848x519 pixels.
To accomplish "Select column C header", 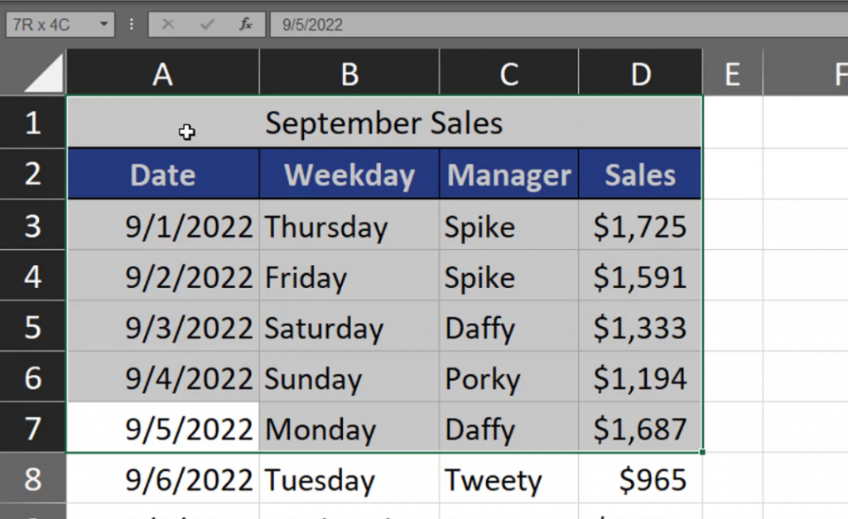I will [508, 74].
